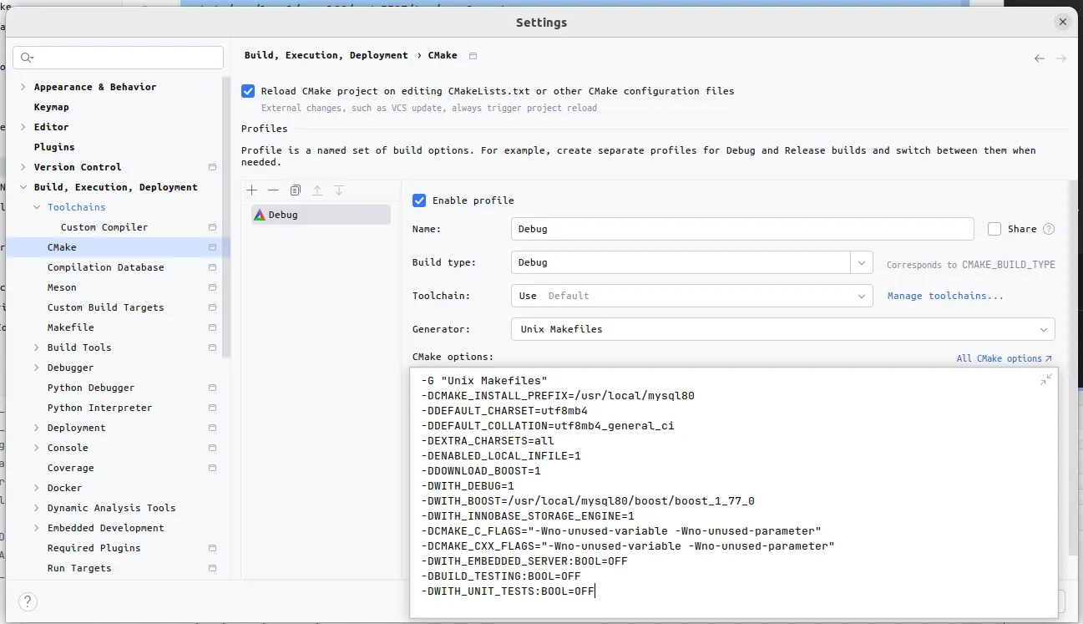The width and height of the screenshot is (1083, 624).
Task: Click project icon beside Deployment
Action: click(212, 428)
